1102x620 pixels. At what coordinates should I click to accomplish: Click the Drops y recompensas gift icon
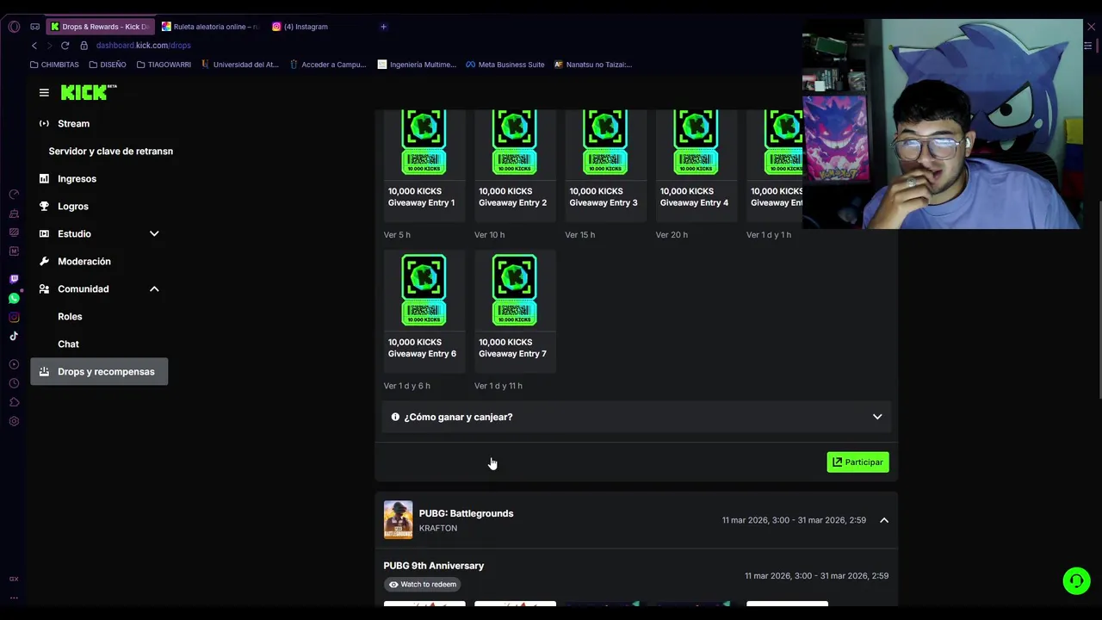44,371
